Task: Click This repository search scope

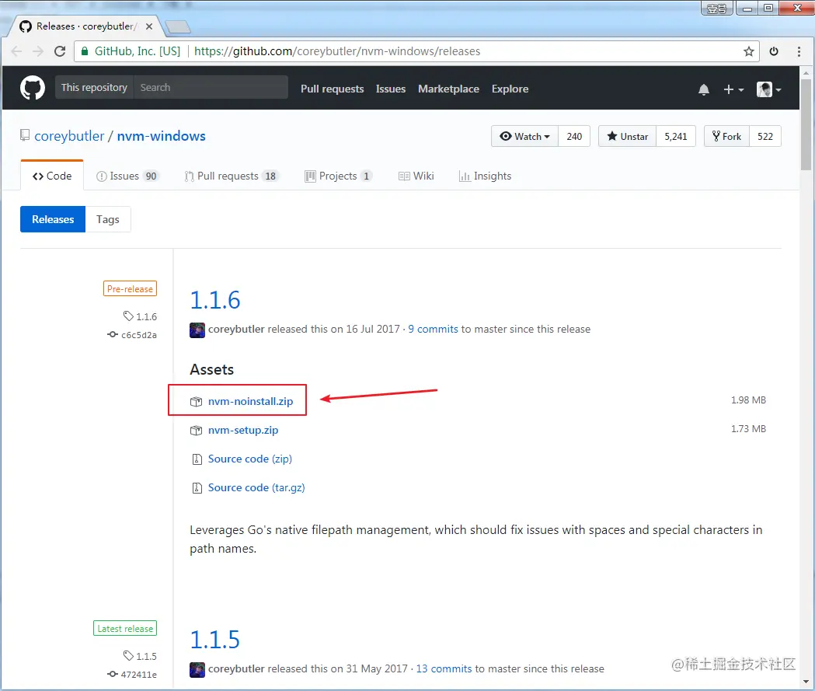Action: [94, 87]
